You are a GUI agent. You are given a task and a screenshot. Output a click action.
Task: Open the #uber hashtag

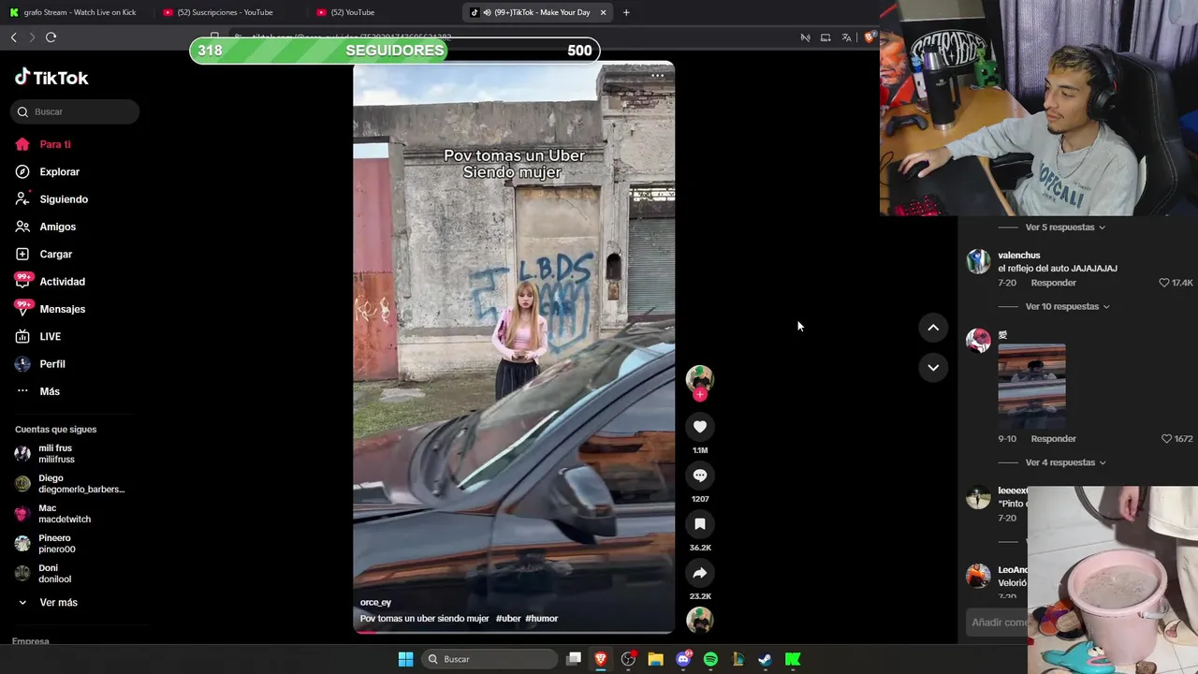[508, 619]
